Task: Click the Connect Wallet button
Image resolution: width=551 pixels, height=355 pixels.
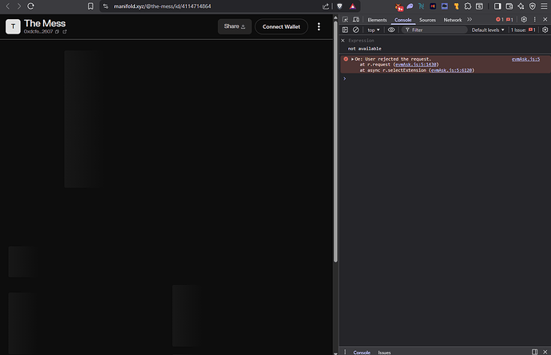Action: (x=281, y=26)
